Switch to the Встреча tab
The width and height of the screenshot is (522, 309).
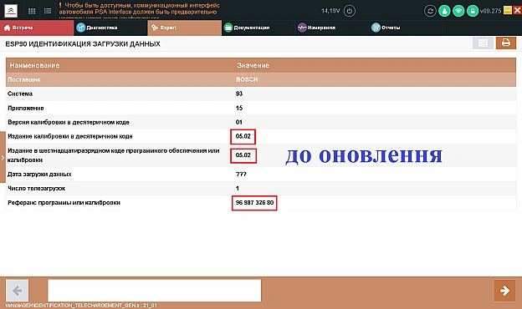tap(37, 28)
